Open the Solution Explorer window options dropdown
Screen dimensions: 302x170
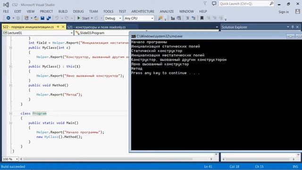coord(288,27)
